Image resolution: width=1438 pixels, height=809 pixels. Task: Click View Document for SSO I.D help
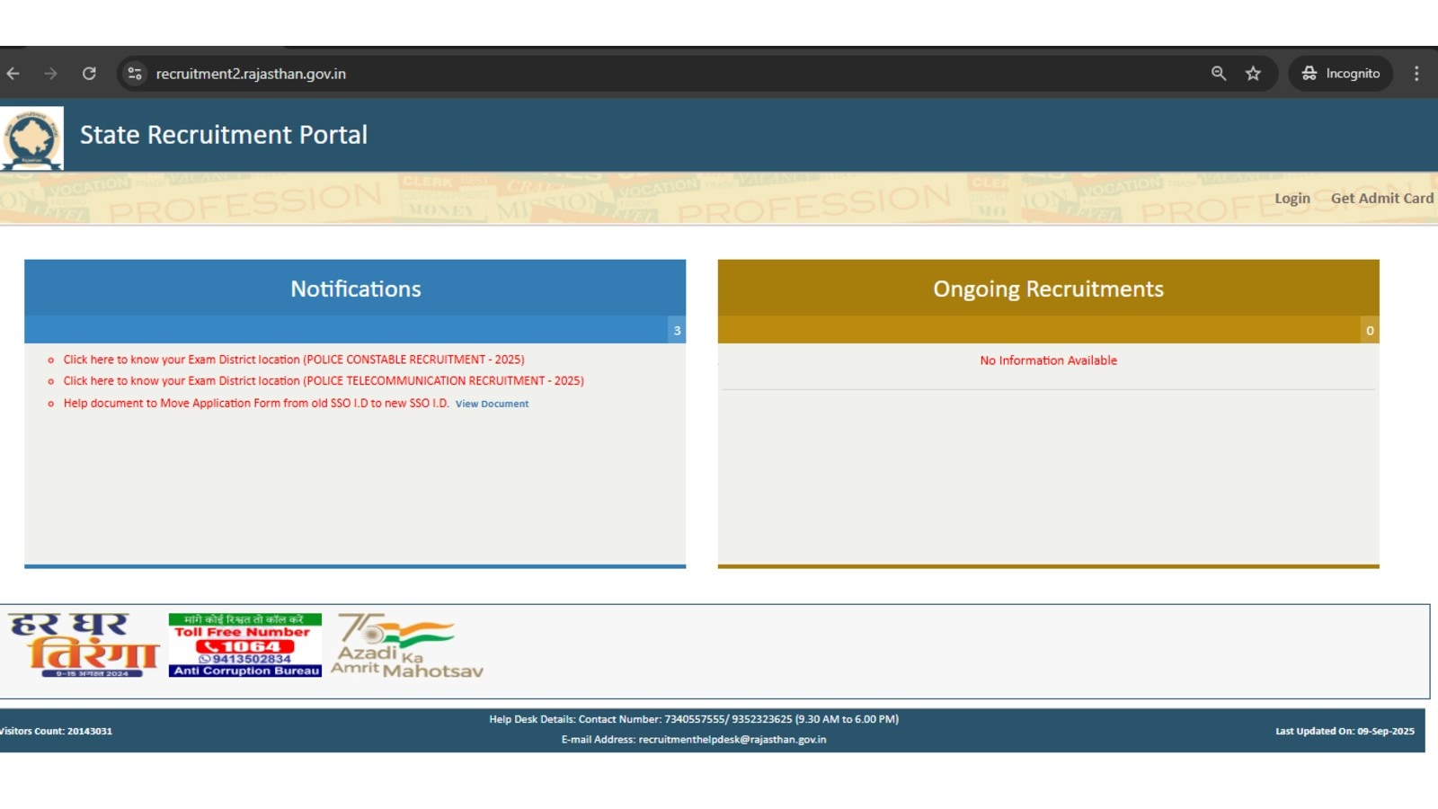tap(492, 404)
